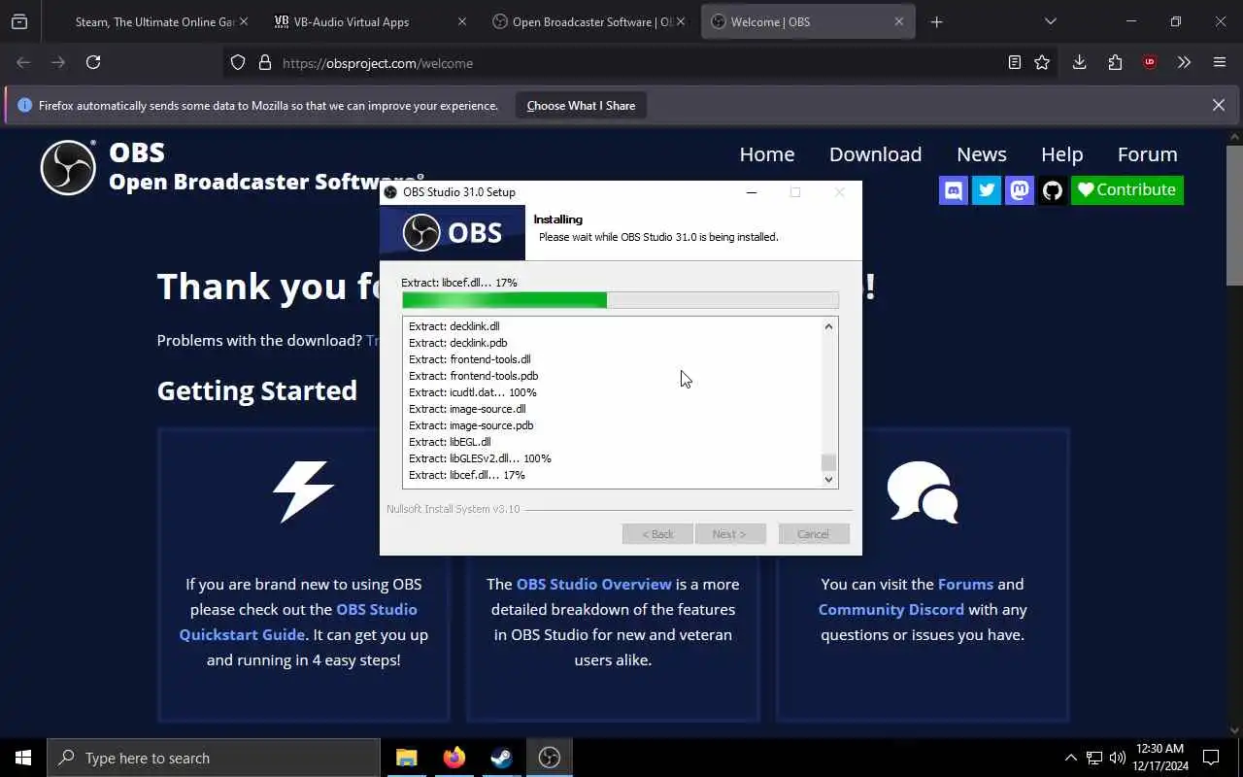Open Forum in site navigation
Screen dimensions: 1243x777
point(1148,153)
